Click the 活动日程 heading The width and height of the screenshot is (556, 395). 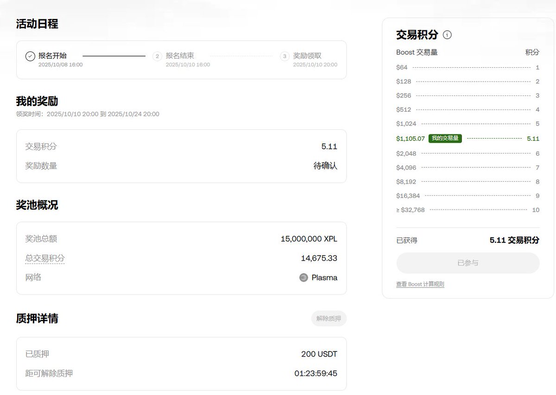tap(37, 24)
